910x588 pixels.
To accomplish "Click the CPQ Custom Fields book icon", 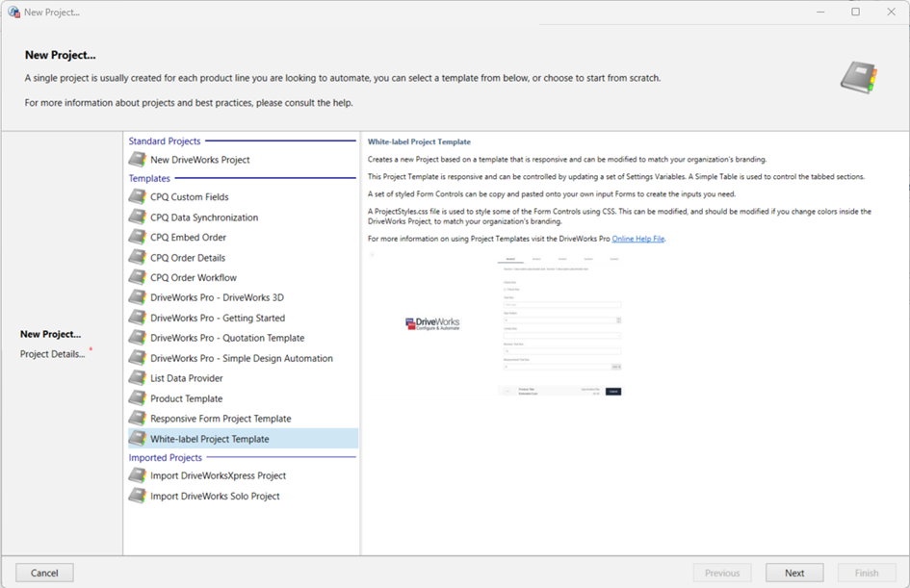I will pos(138,197).
